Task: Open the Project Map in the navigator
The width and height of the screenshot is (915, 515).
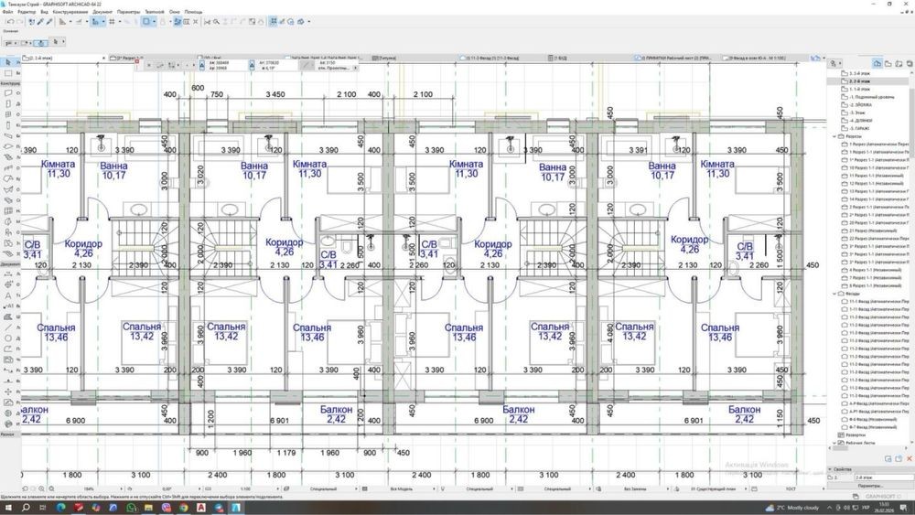Action: pos(877,63)
